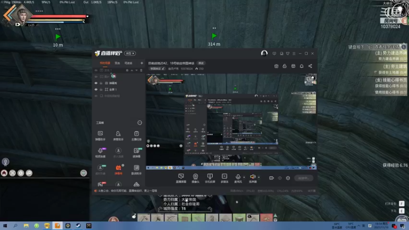The height and width of the screenshot is (230, 409).
Task: Click the 修改 button next to stream title
Action: coord(201,63)
